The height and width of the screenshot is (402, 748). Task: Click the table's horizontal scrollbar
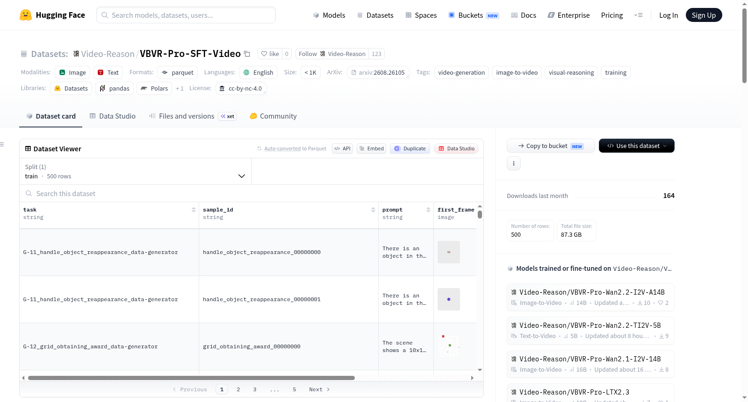click(x=191, y=378)
